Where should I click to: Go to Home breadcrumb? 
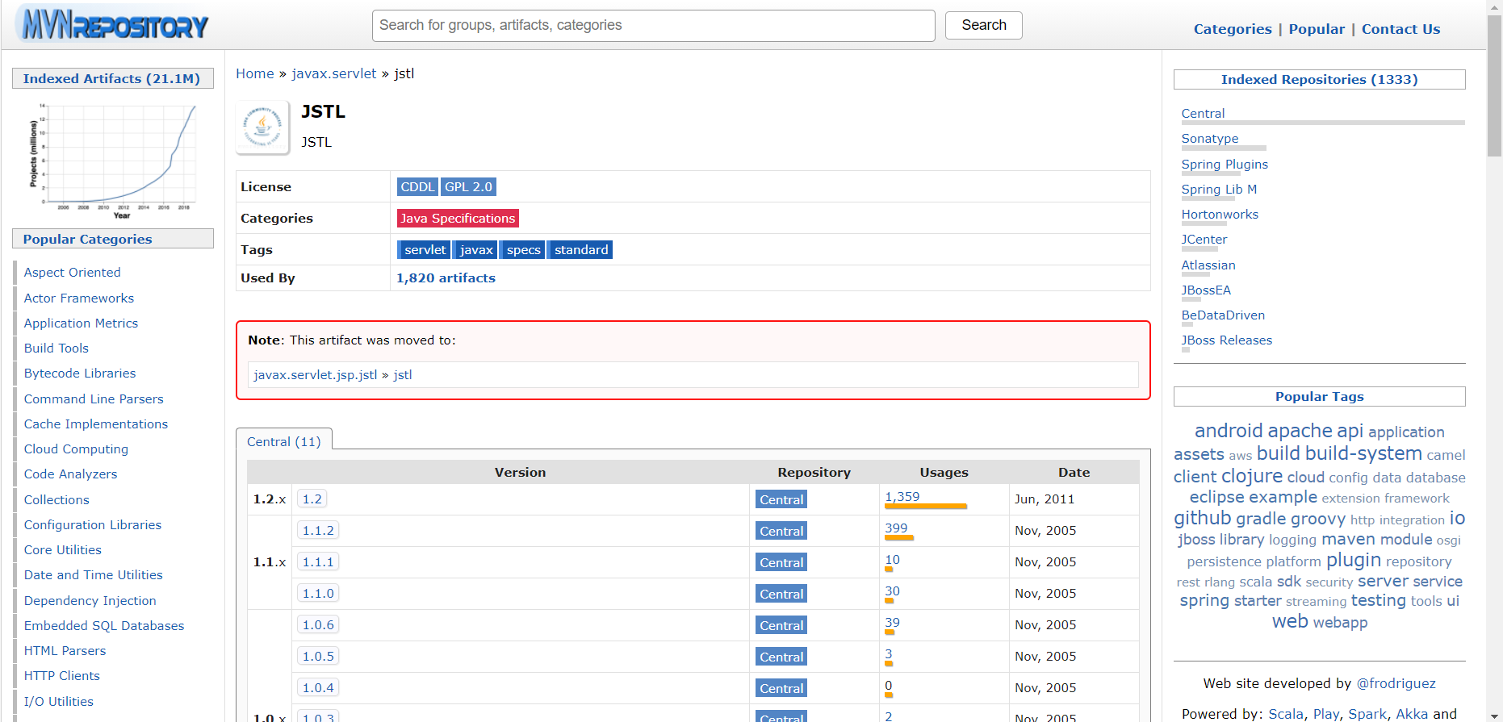[x=255, y=73]
